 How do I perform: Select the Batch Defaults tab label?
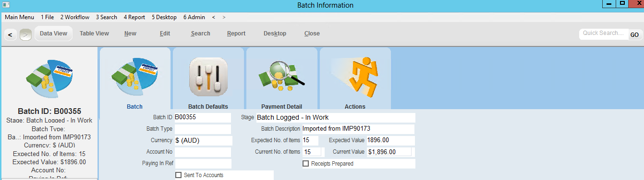(x=208, y=106)
